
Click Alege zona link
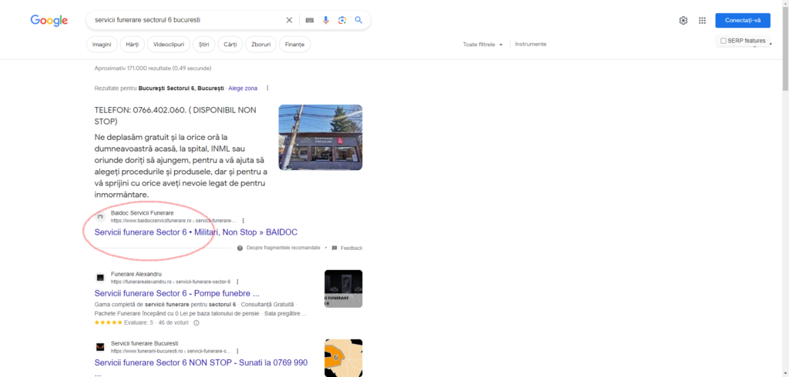pos(243,88)
